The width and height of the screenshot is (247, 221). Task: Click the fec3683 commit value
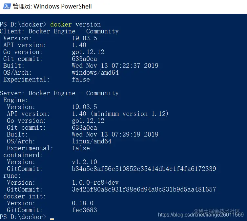[x=84, y=210]
